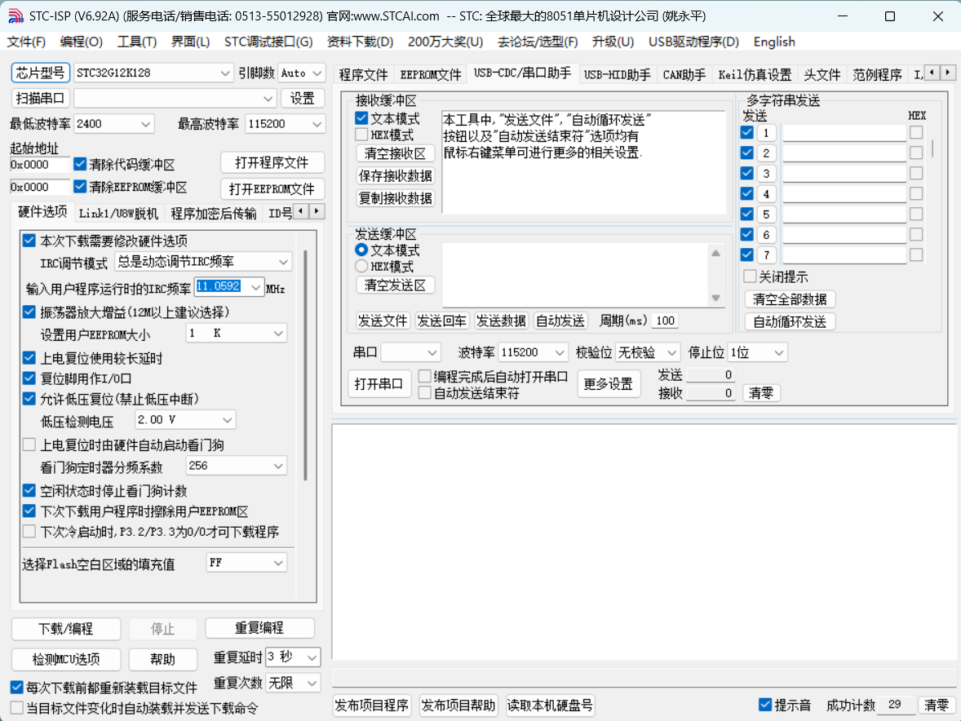Click 打开串口 button

379,384
